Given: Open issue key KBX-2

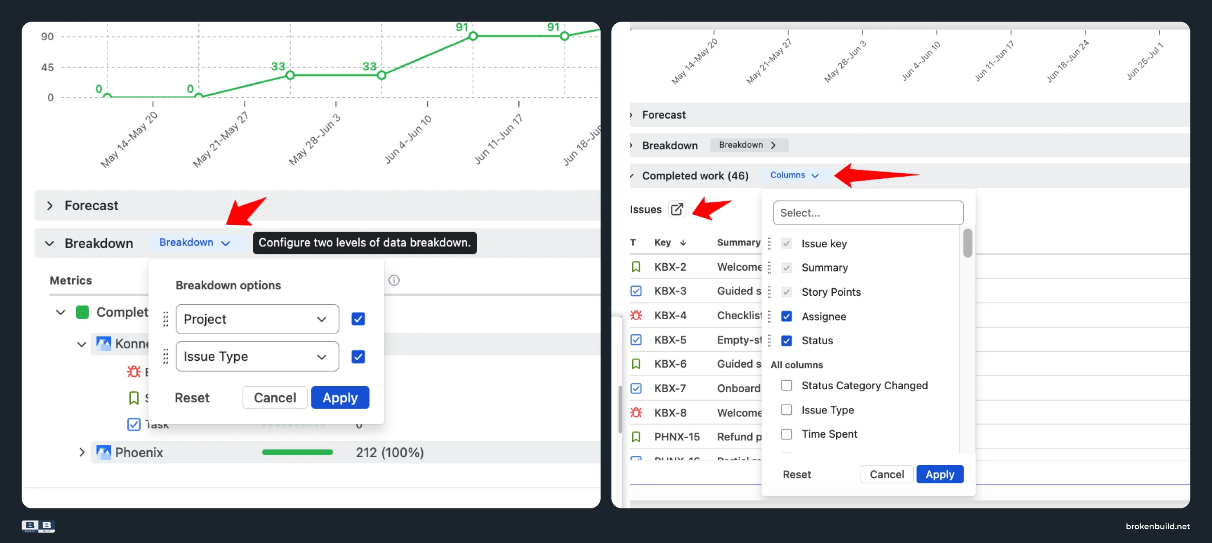Looking at the screenshot, I should click(x=670, y=267).
